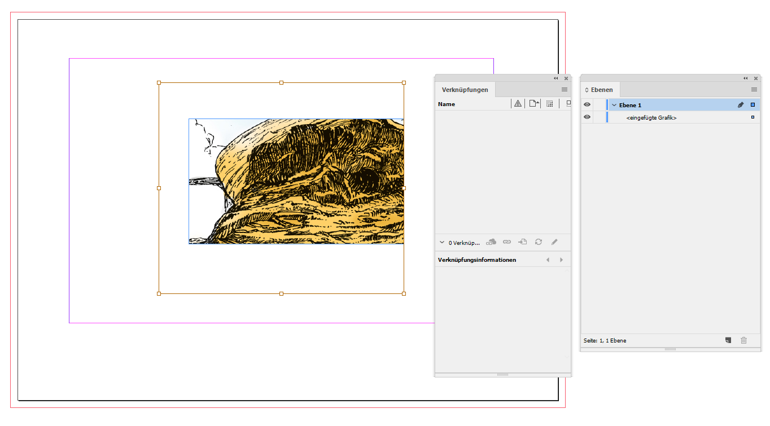Viewport: 770px width, 426px height.
Task: Click the bottom-right frame handle
Action: pos(404,293)
